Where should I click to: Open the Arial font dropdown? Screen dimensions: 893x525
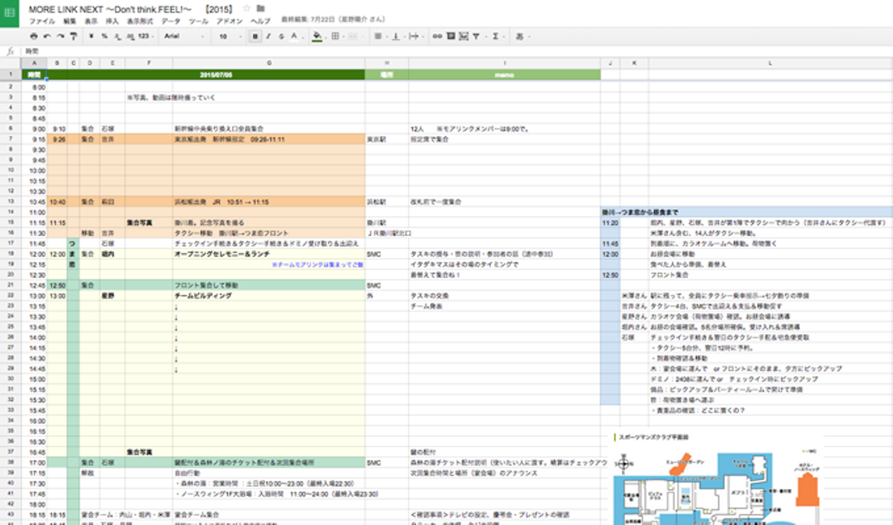tap(184, 37)
